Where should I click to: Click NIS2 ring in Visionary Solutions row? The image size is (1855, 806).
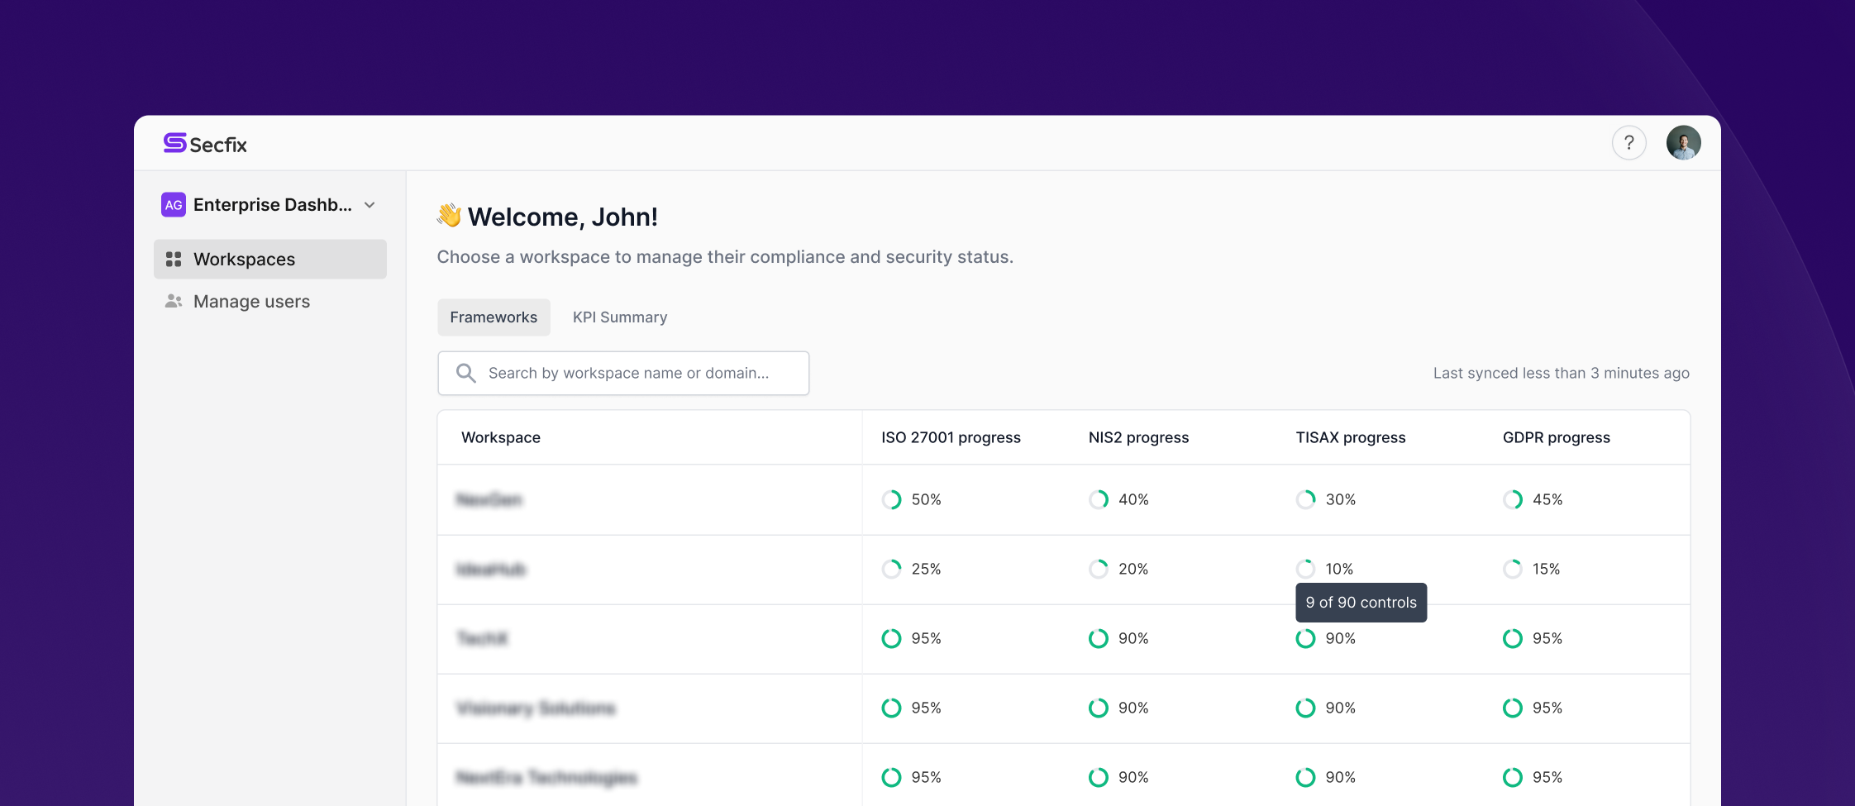coord(1099,708)
